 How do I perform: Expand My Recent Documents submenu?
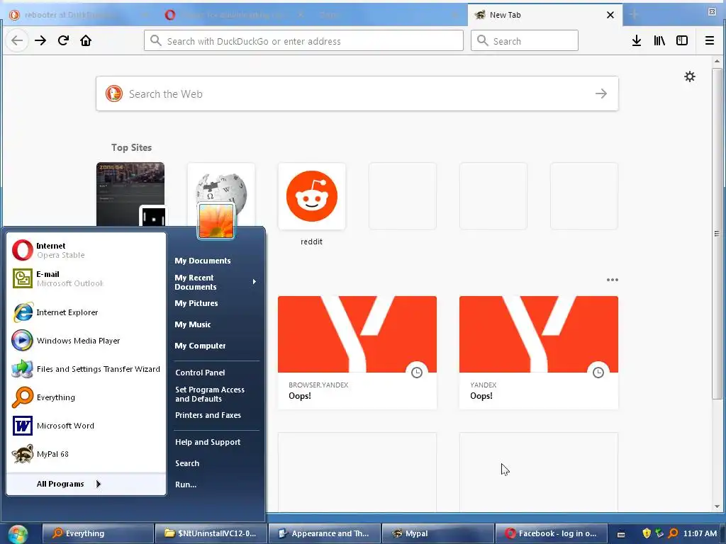(x=216, y=282)
